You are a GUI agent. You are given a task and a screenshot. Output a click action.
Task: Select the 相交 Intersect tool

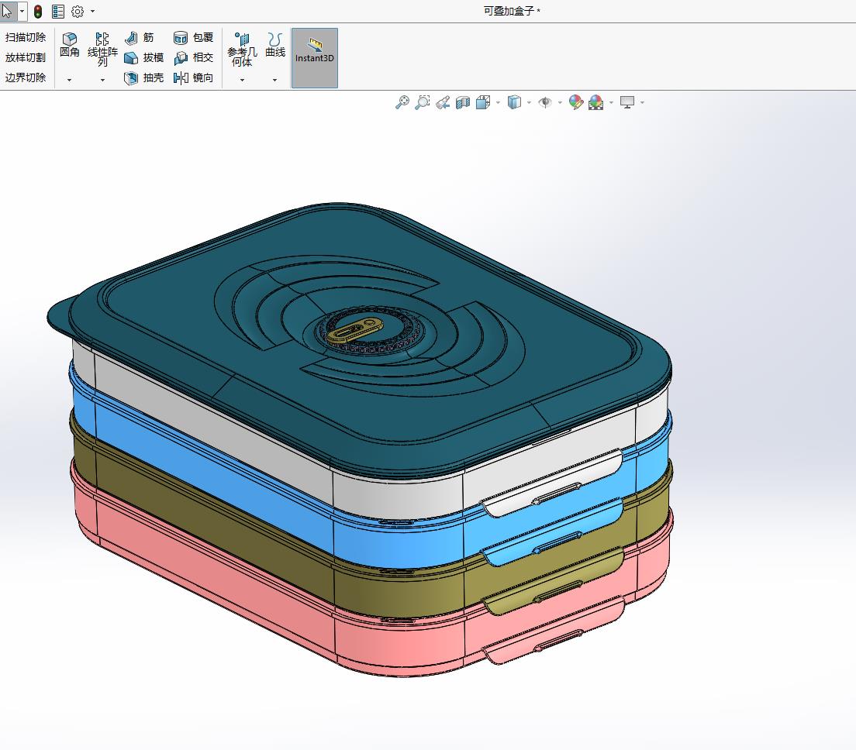click(x=193, y=58)
